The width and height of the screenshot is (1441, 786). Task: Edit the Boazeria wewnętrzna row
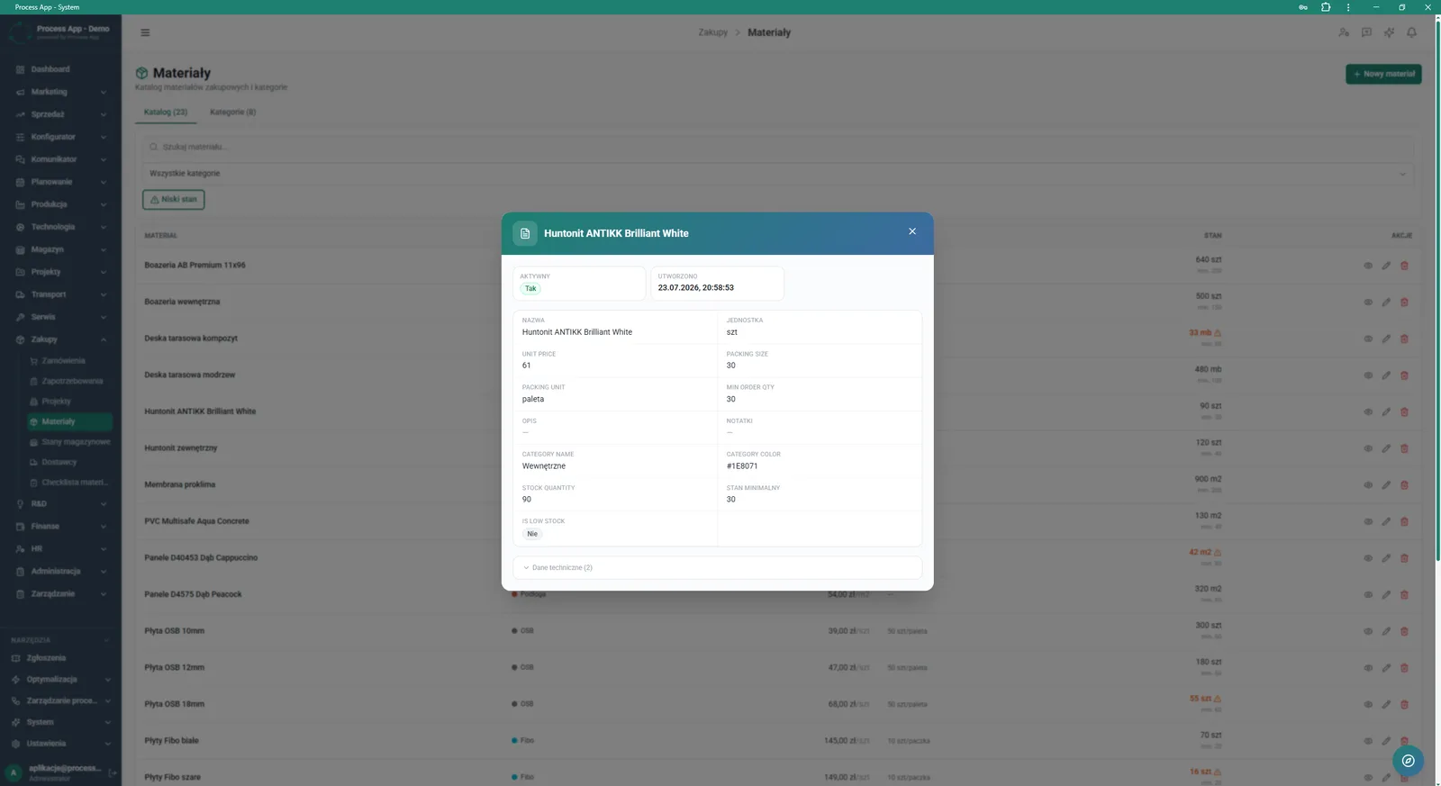click(1386, 303)
